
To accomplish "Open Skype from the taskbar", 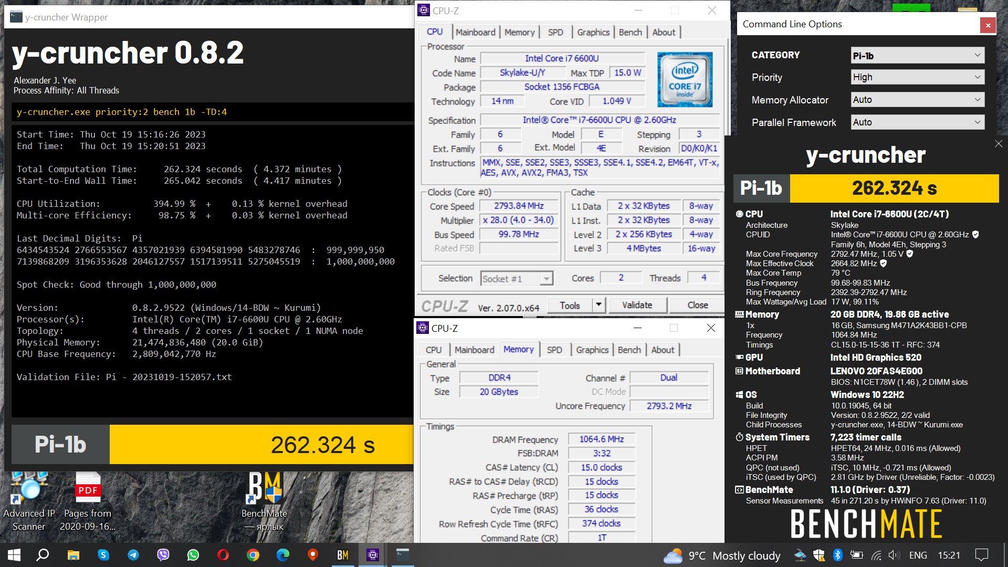I will click(103, 555).
